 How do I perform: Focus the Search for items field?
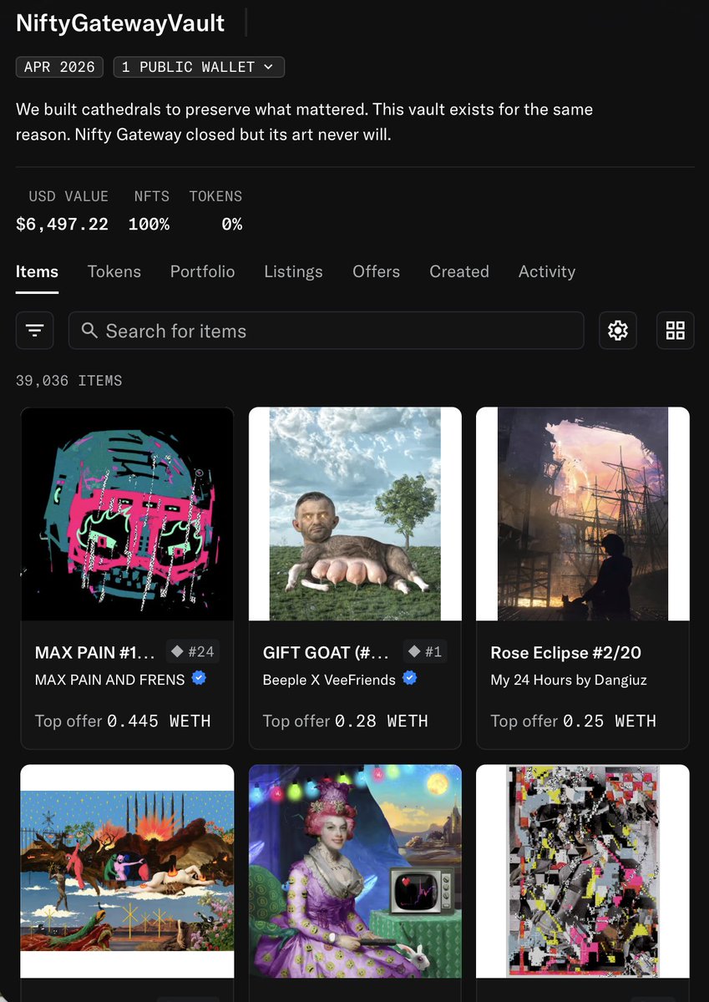coord(326,331)
